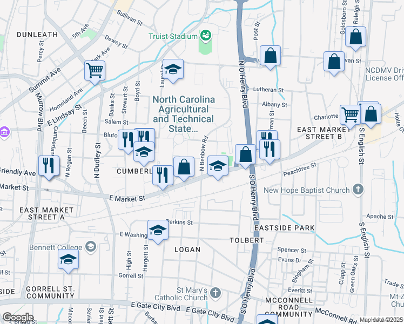Image resolution: width=404 pixels, height=324 pixels.
Task: Click the Evans Dr road label
Action: click(x=289, y=260)
